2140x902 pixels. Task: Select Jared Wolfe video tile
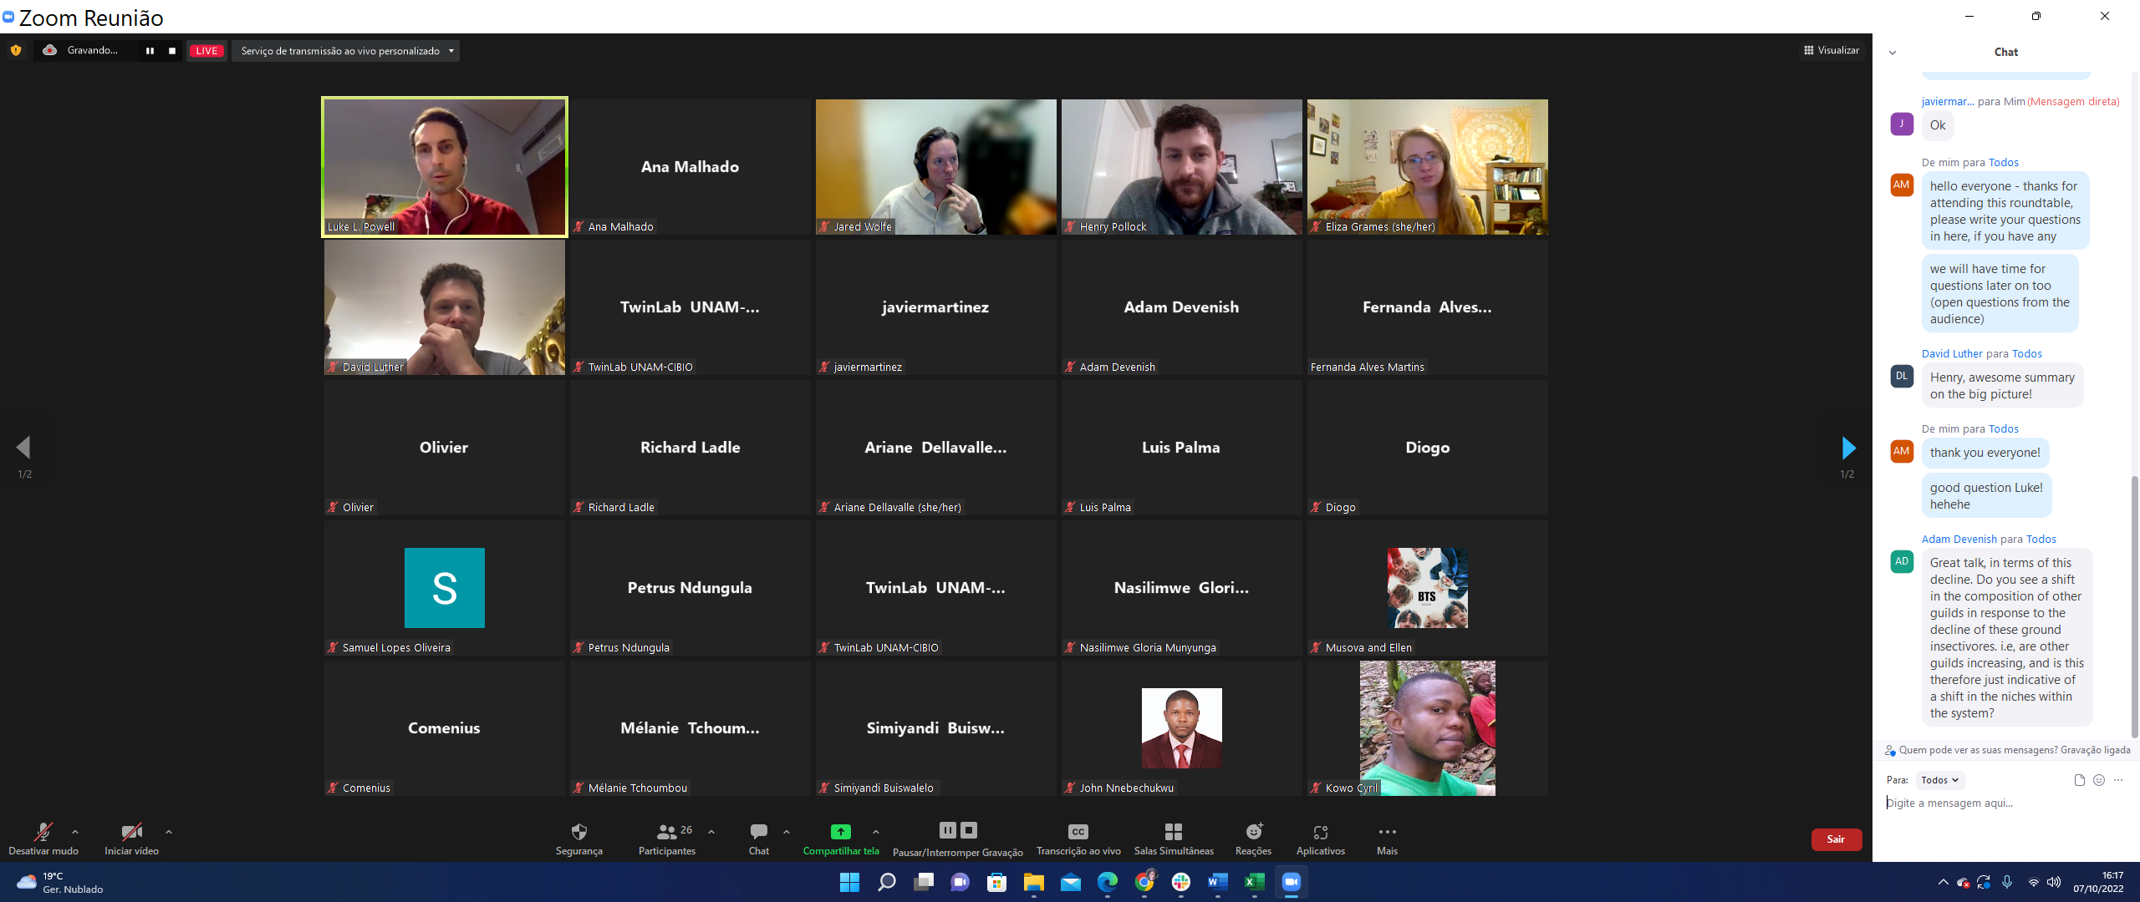click(x=936, y=167)
